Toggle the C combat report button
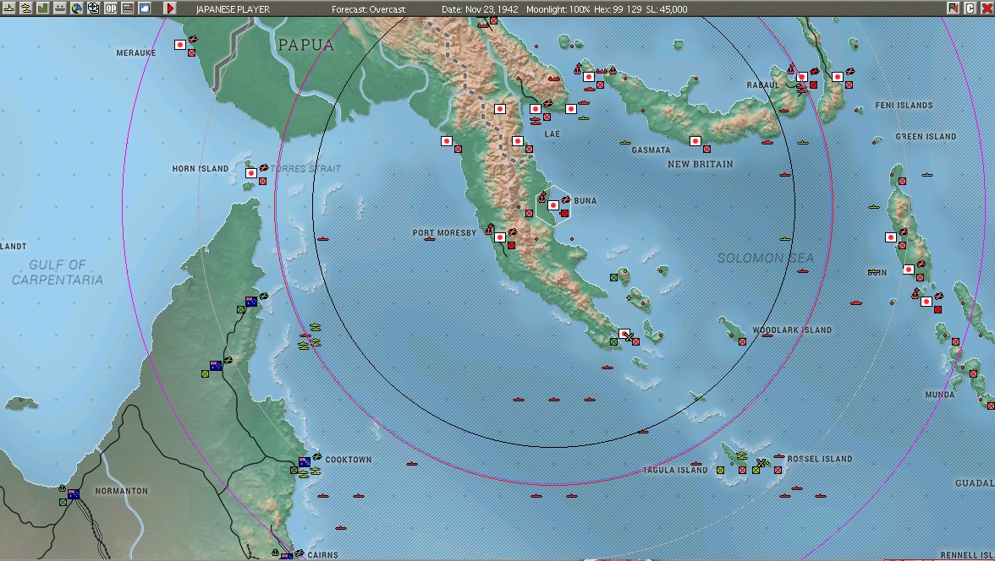 point(970,8)
